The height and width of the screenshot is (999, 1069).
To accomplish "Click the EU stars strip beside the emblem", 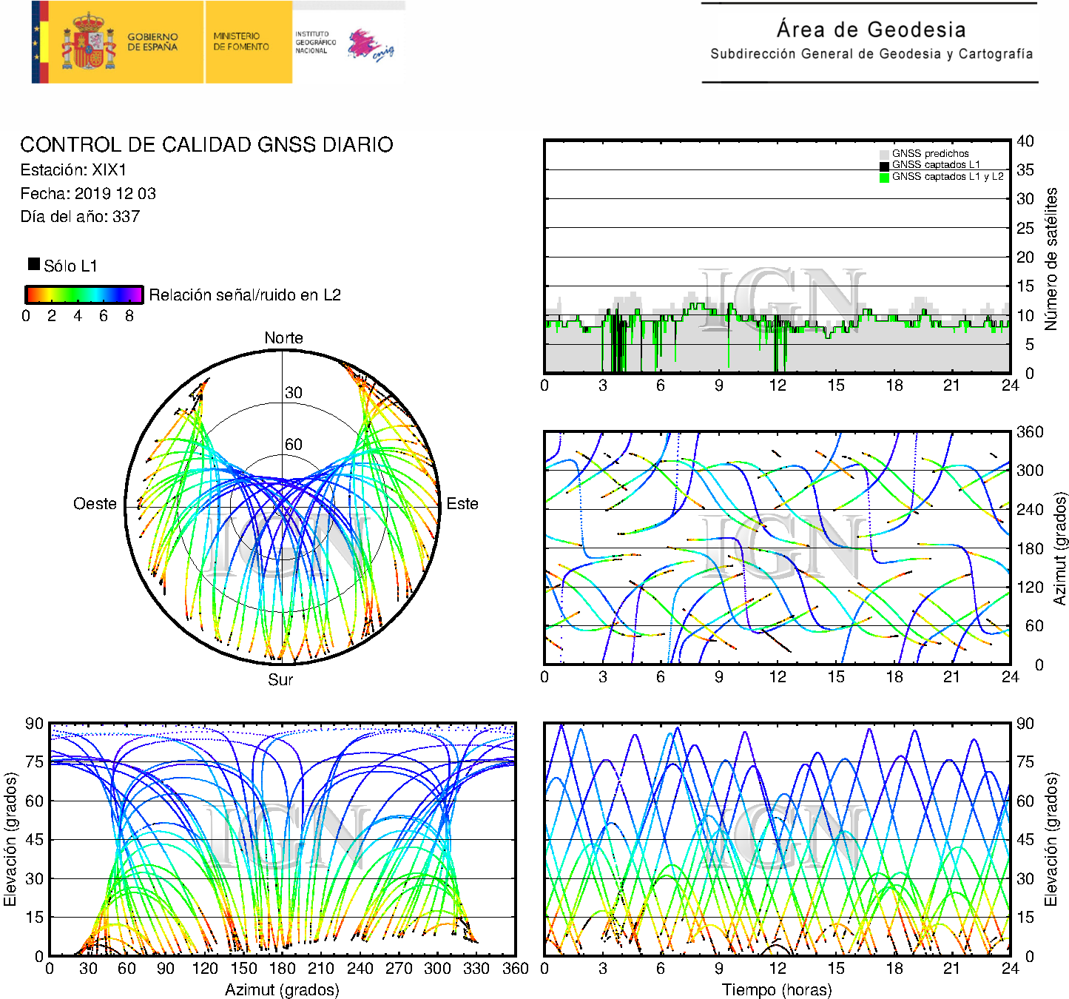I will coord(36,42).
